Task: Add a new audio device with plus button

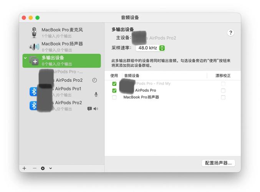Action: (x=24, y=168)
